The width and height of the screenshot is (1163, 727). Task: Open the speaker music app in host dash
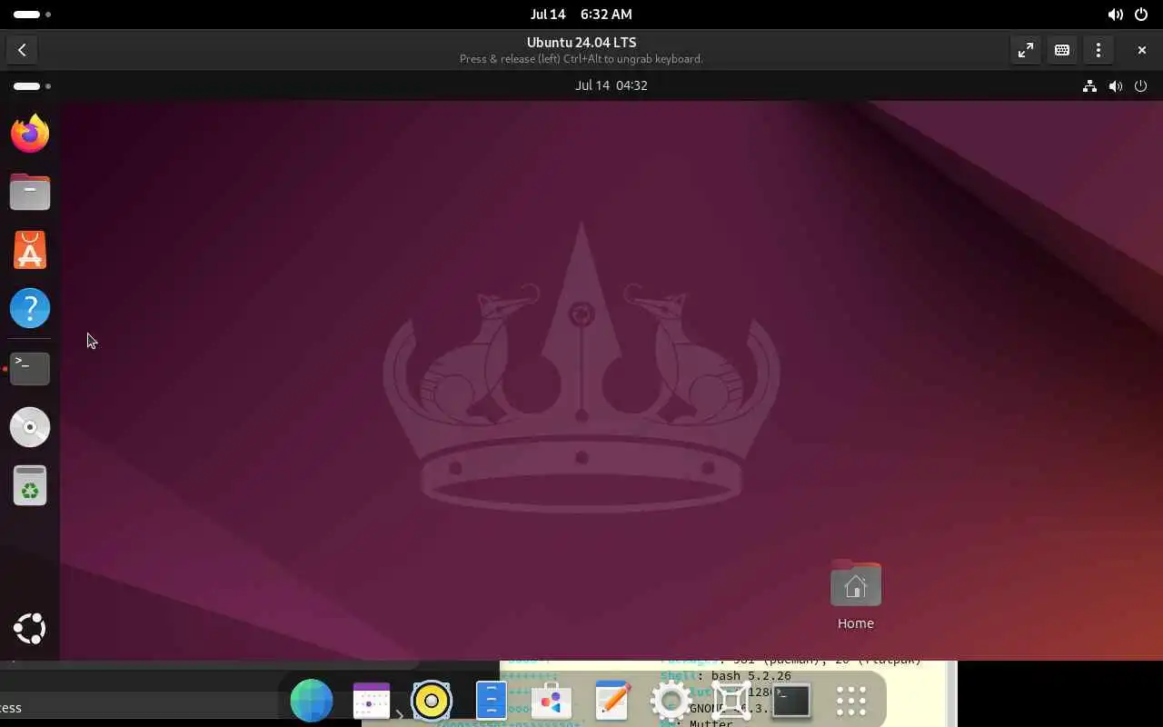432,701
